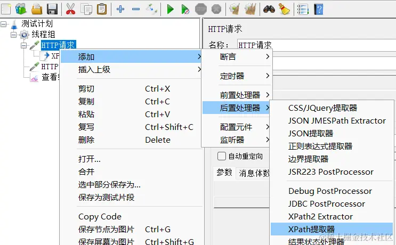Choose 选中部分保存为... entry
This screenshot has width=396, height=245.
pyautogui.click(x=131, y=184)
